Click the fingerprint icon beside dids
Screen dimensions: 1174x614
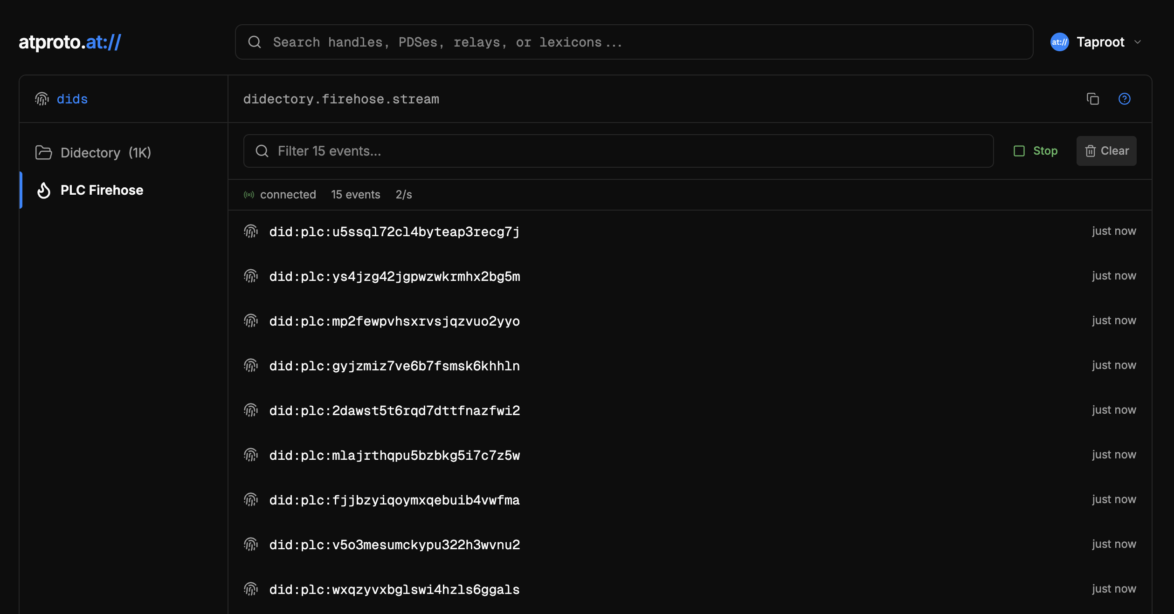42,99
